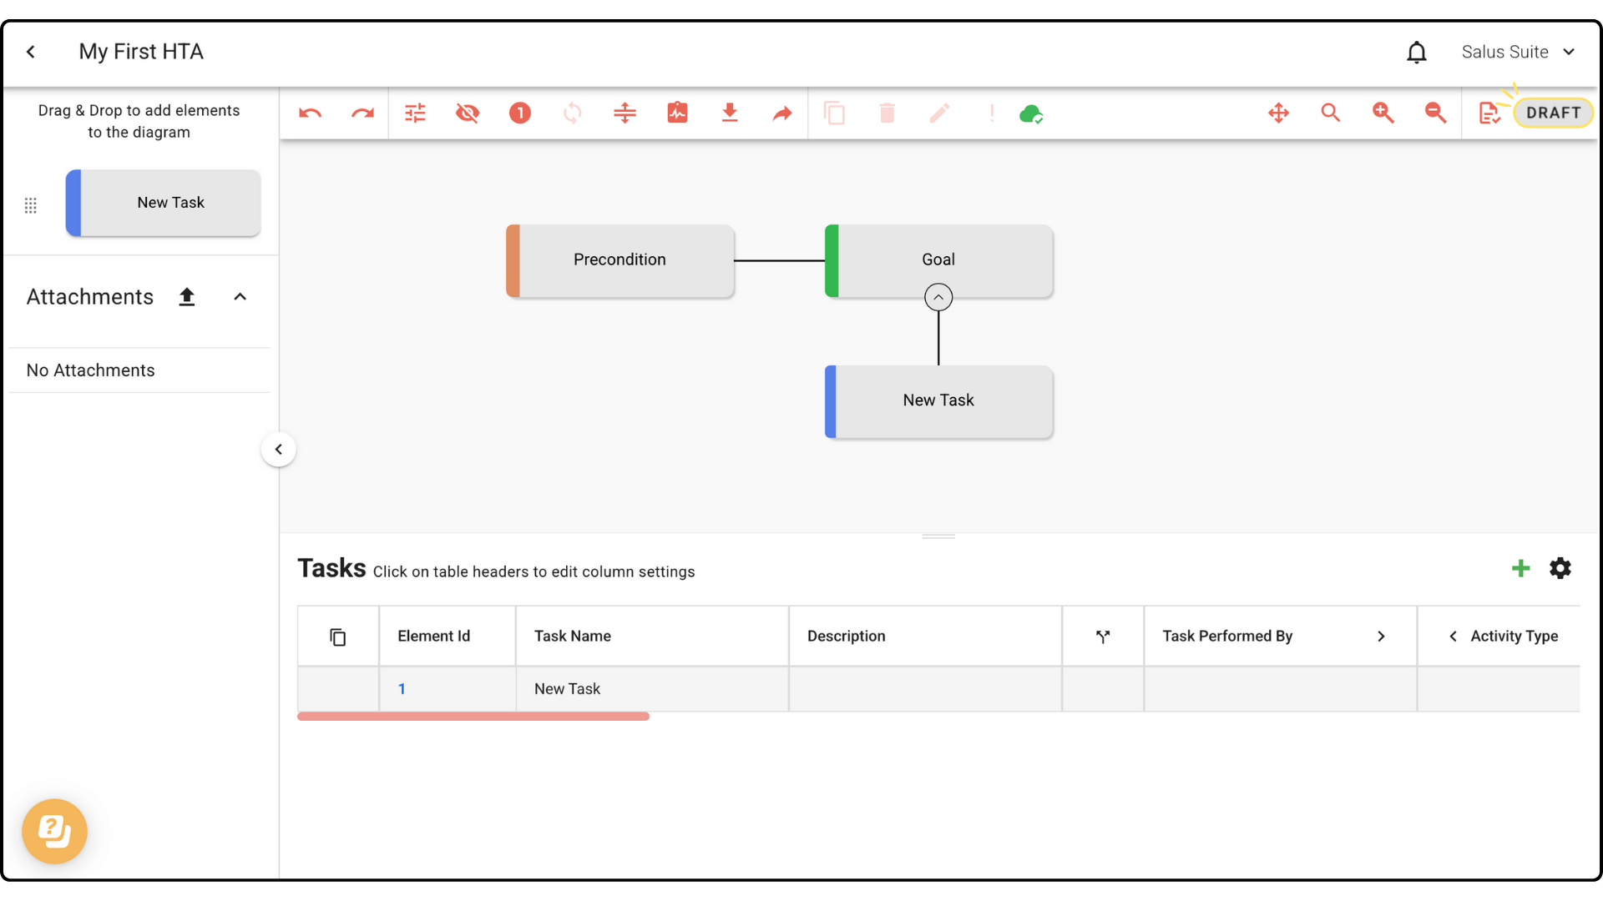Click the zoom in magnifier icon

[1383, 113]
